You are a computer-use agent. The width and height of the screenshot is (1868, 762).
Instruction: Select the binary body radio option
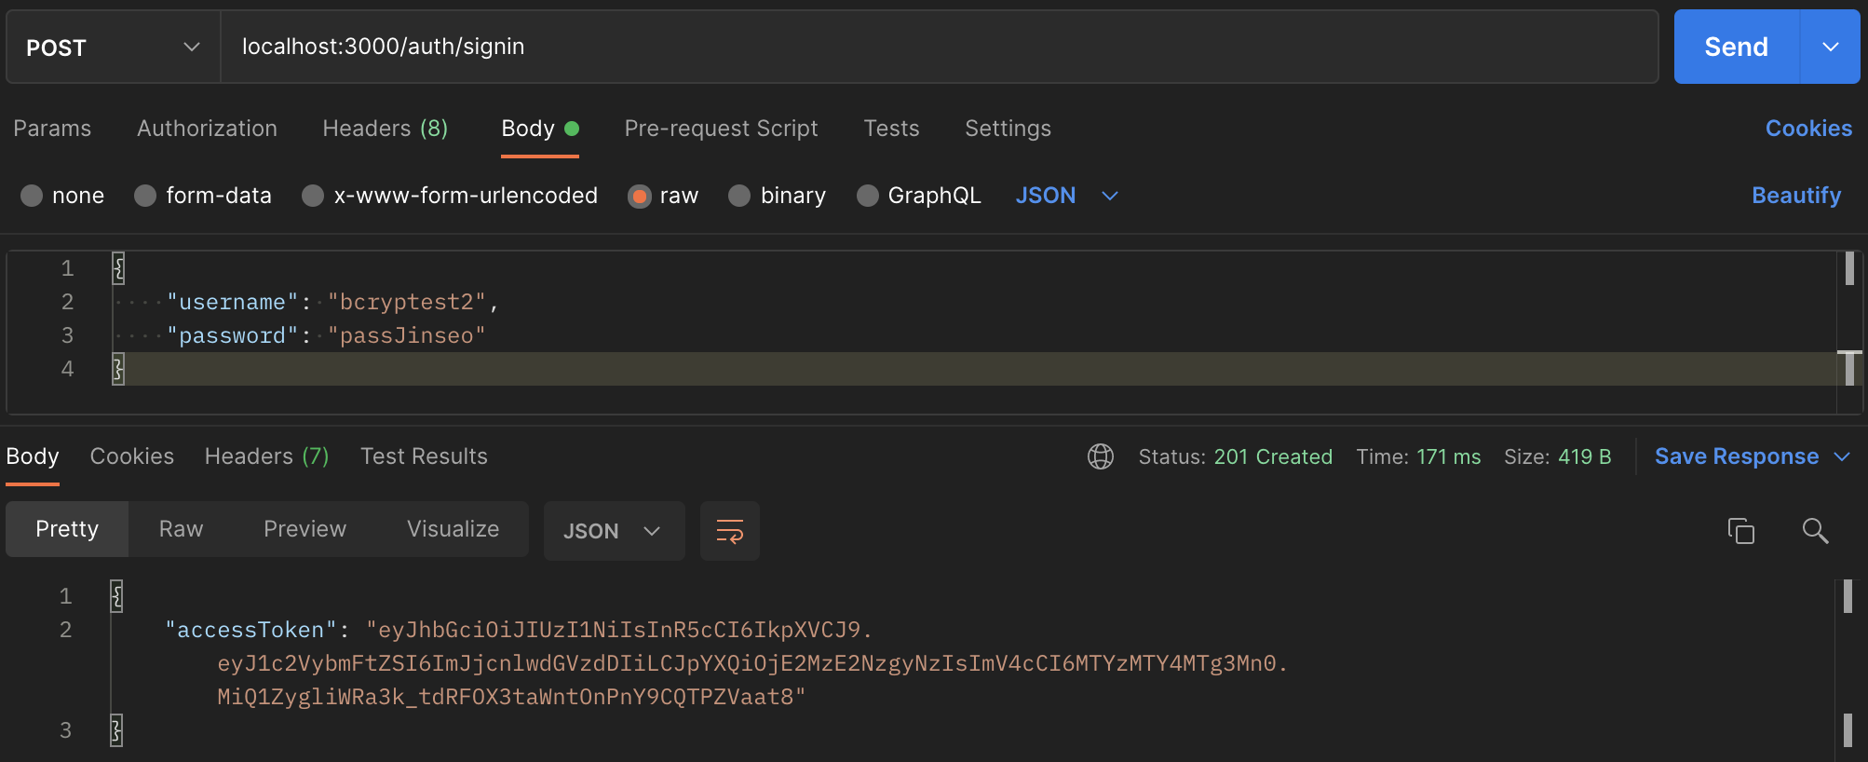[739, 196]
